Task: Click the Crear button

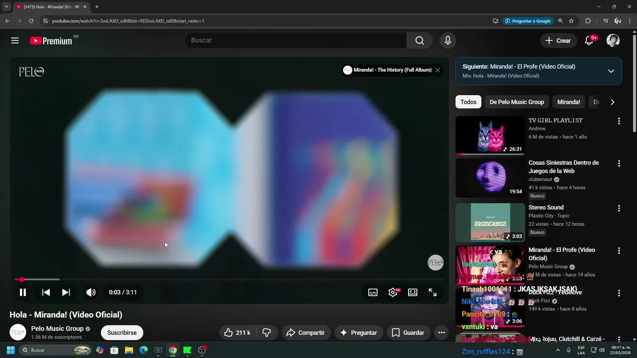Action: [558, 41]
